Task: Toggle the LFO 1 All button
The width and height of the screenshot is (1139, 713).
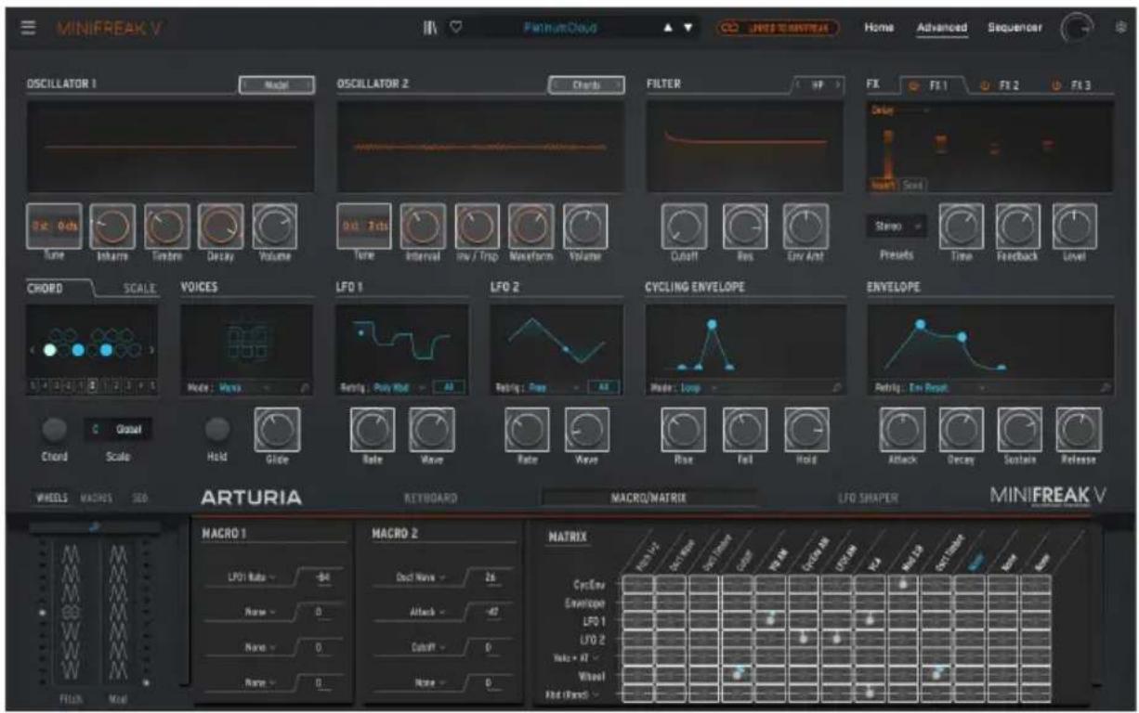Action: point(450,387)
